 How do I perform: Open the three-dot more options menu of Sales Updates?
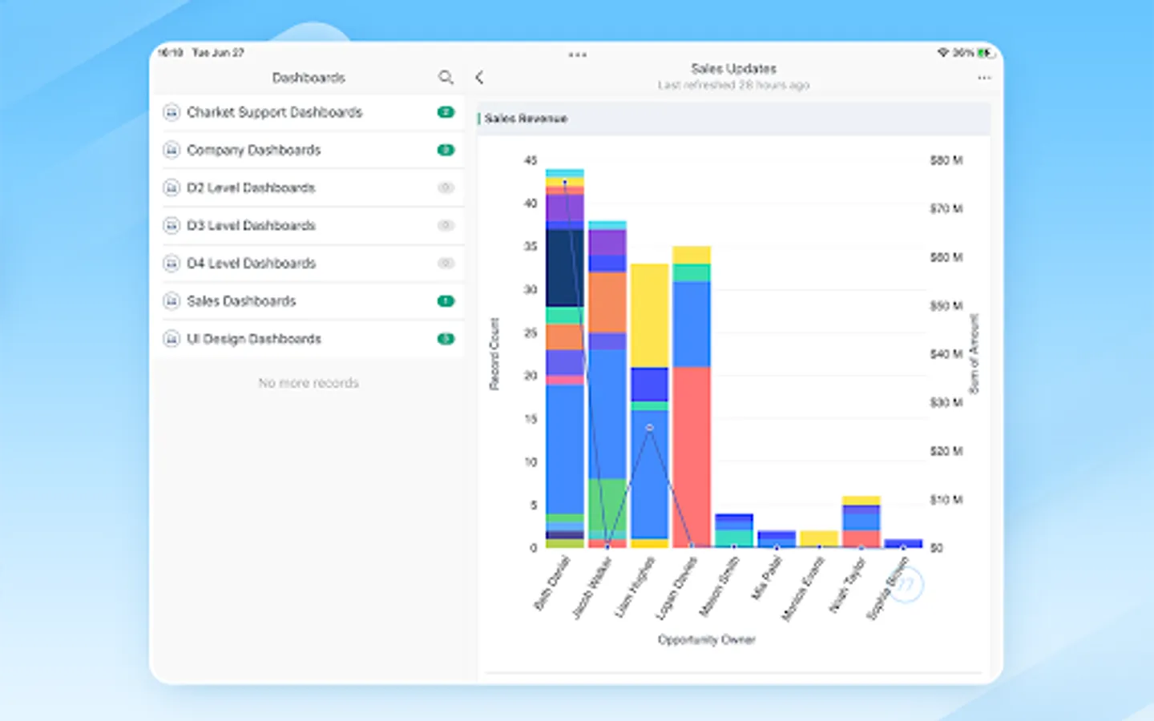click(x=984, y=78)
